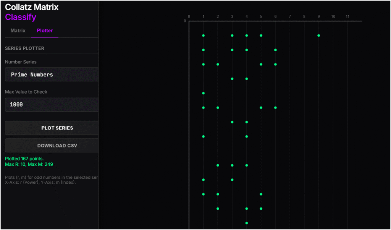Select the bottom-most visible point at r=4
This screenshot has width=391, height=230.
[x=247, y=223]
